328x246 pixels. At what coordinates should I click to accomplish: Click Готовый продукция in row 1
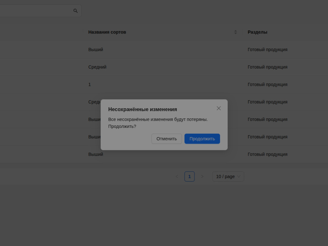268,85
